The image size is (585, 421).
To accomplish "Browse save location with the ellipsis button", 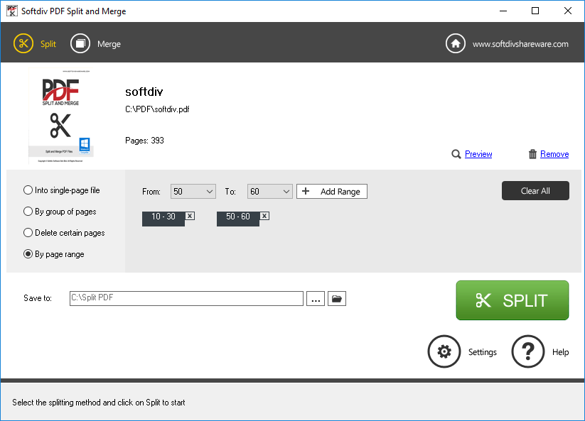I will [316, 299].
